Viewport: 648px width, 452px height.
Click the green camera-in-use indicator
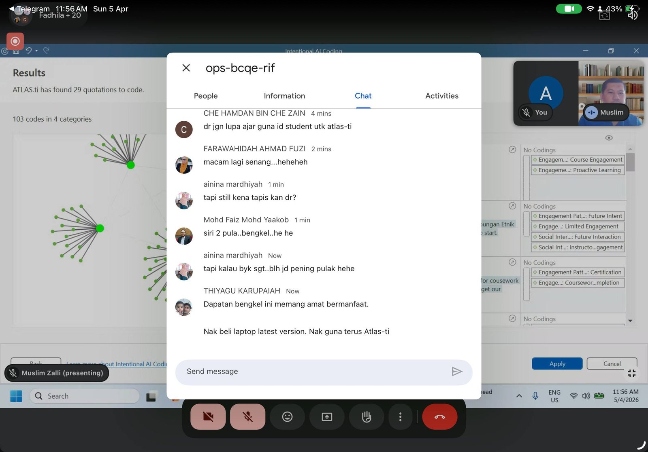(x=569, y=8)
